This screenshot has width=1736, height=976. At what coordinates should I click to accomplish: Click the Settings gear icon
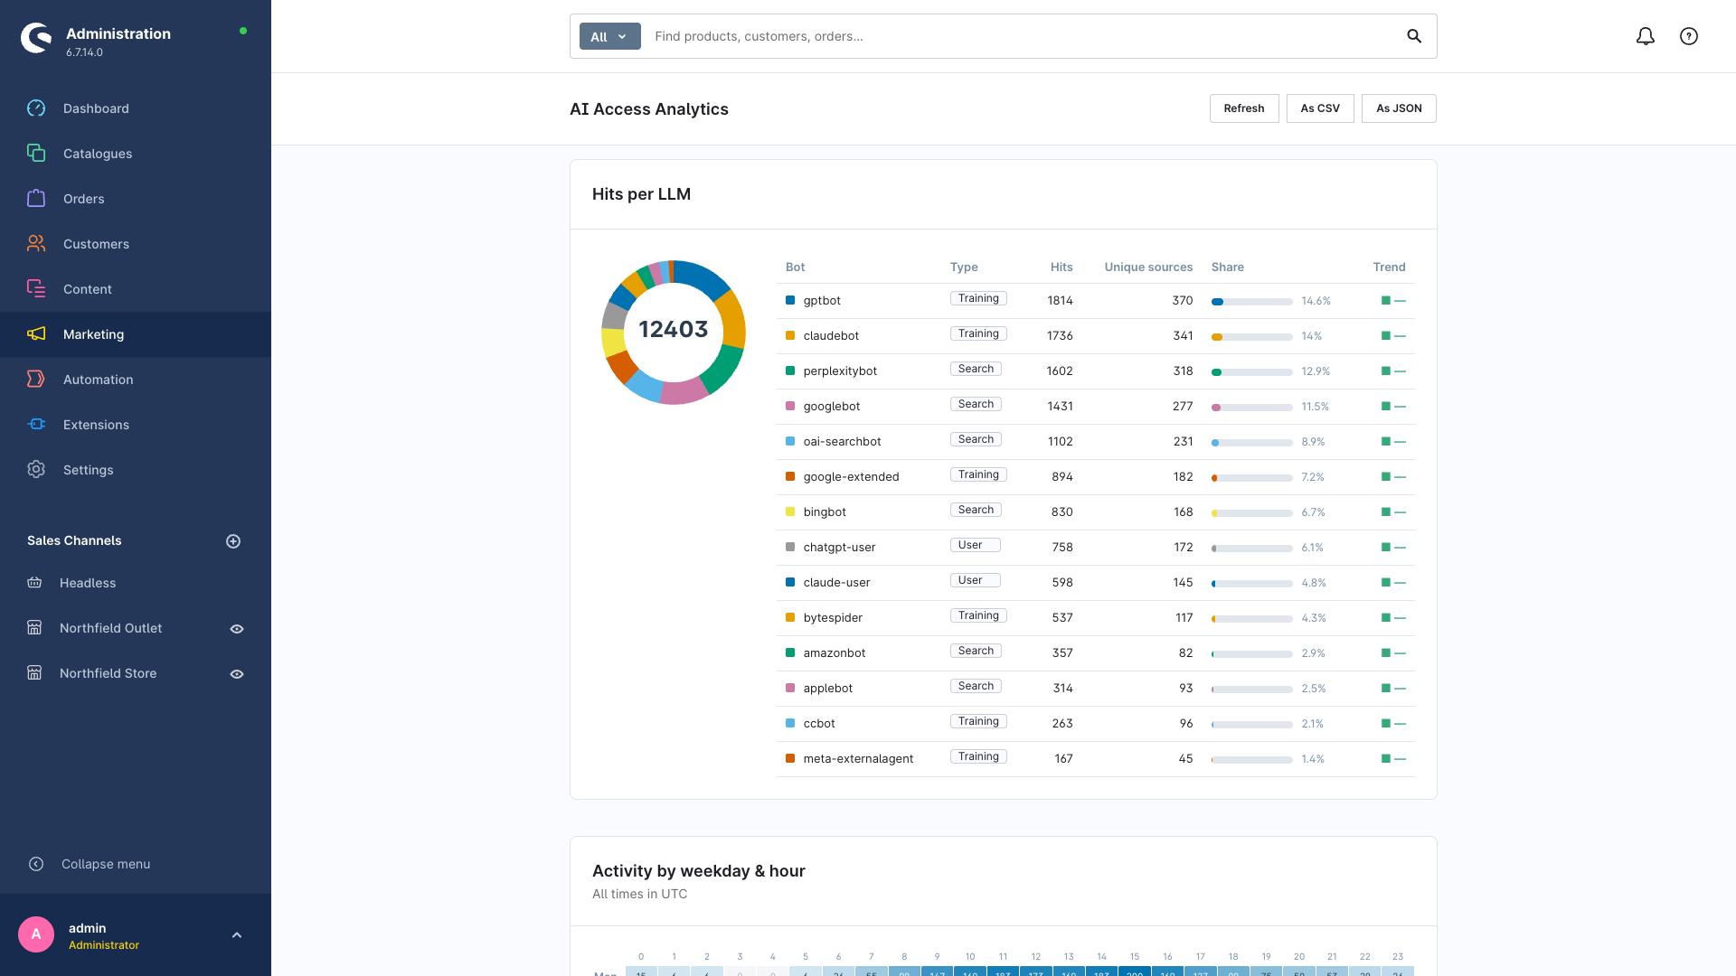[x=36, y=470]
